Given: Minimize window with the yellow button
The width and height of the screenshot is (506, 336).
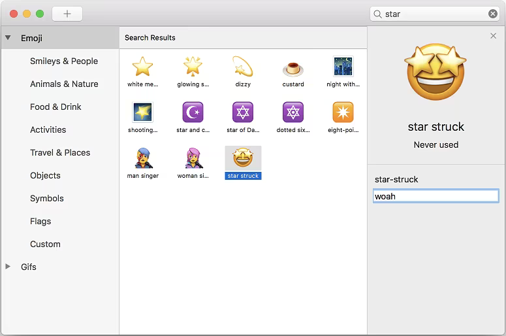Looking at the screenshot, I should point(27,14).
